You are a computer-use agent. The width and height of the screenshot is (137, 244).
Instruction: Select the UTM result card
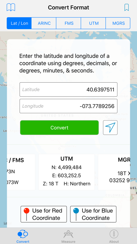pos(66,172)
